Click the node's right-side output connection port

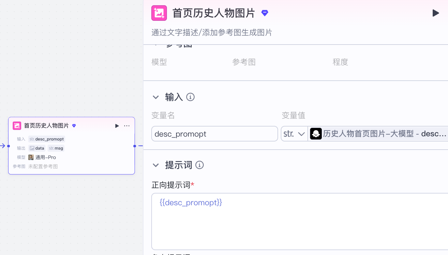[x=135, y=146]
